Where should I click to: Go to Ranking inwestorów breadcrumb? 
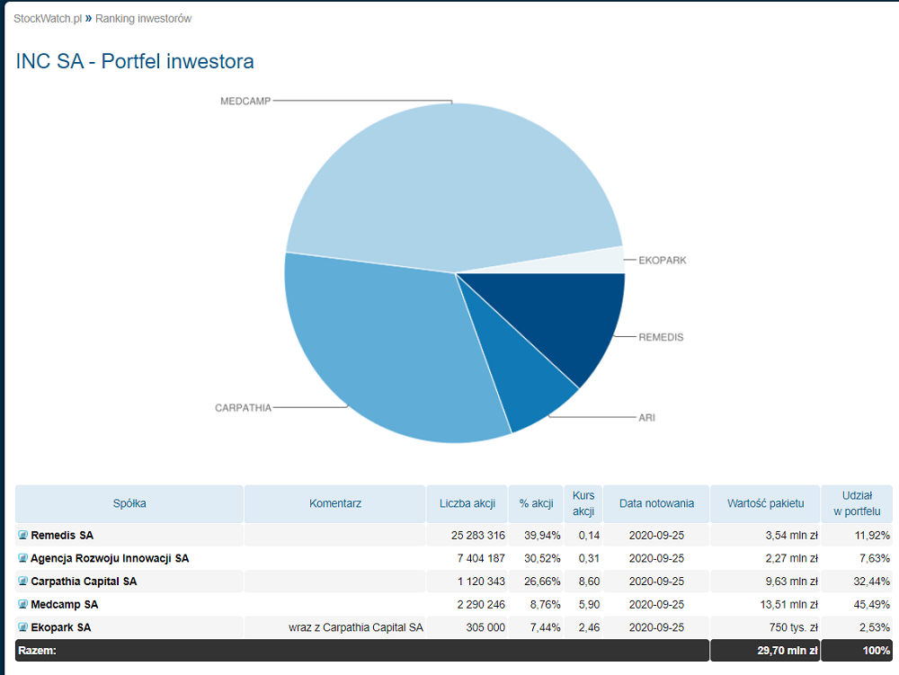pyautogui.click(x=143, y=18)
